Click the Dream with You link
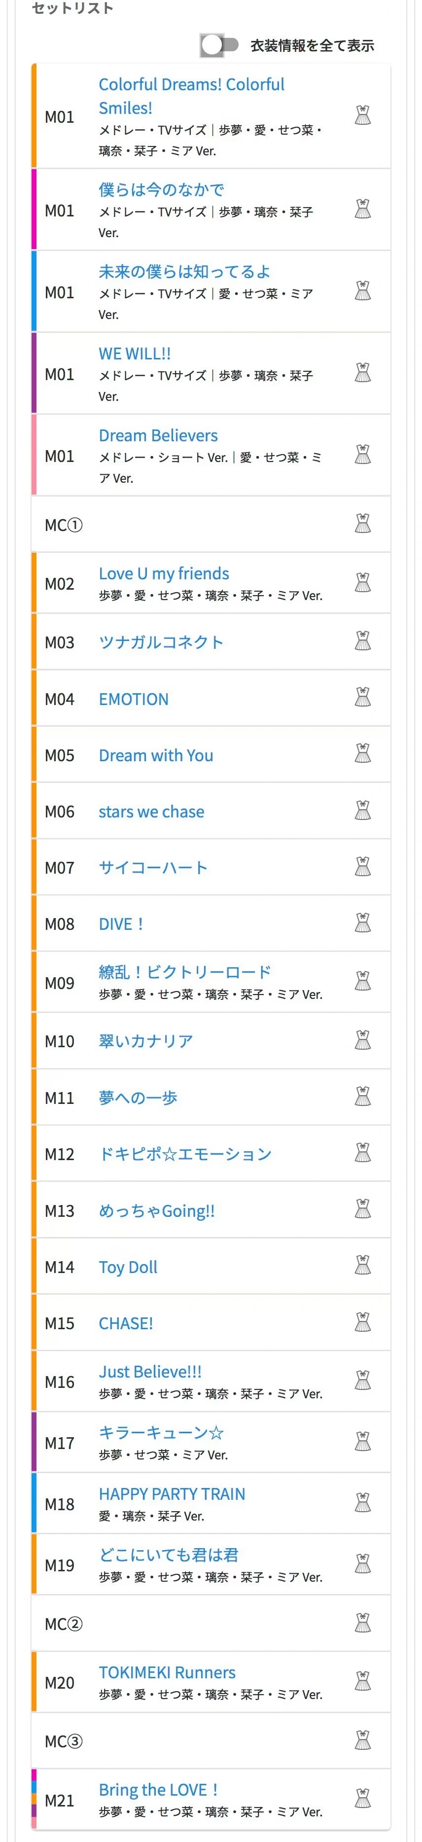Viewport: 422px width, 1842px height. [156, 755]
